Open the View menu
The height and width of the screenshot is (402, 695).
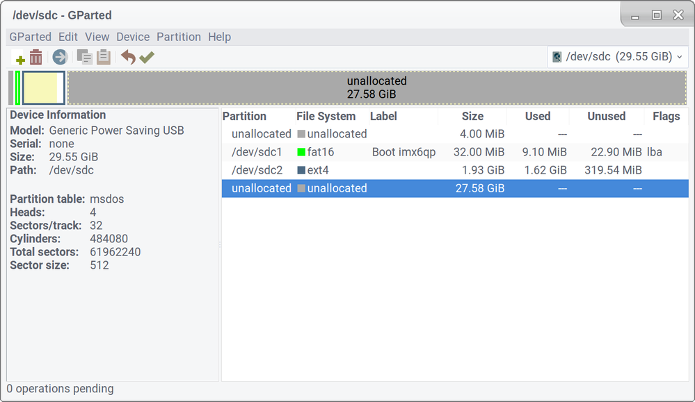click(97, 37)
